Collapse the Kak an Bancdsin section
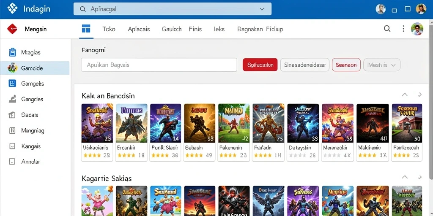 [405, 95]
